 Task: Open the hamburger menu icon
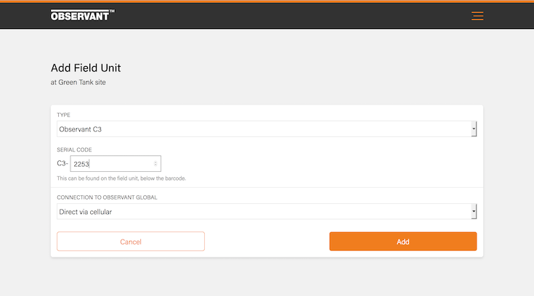click(477, 16)
